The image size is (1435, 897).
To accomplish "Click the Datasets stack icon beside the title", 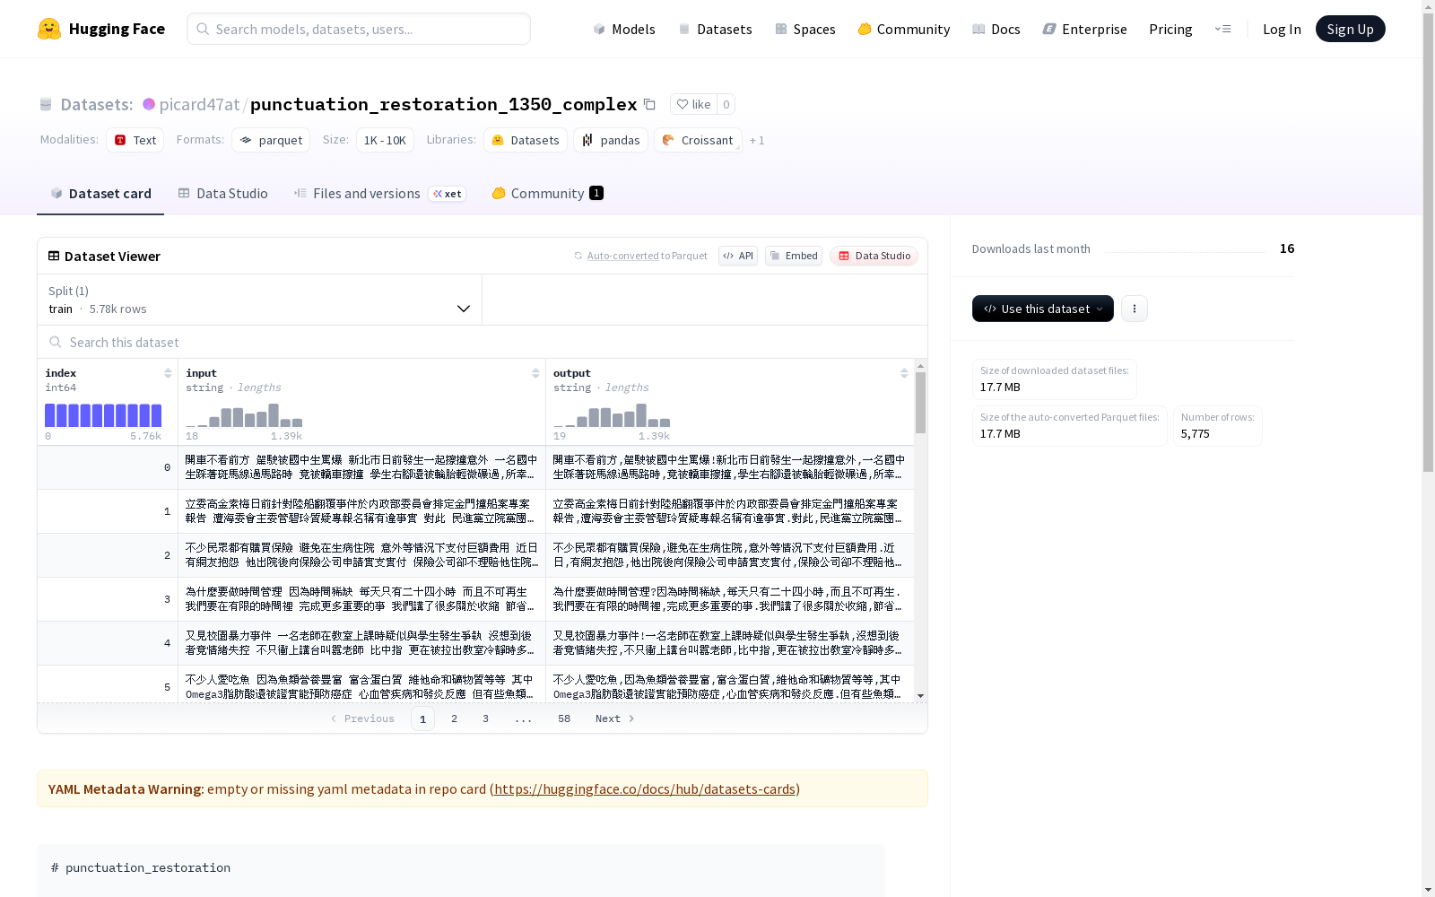I will point(46,104).
